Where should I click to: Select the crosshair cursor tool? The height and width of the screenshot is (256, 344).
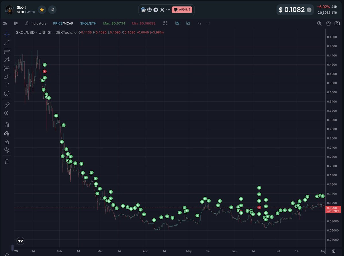7,34
